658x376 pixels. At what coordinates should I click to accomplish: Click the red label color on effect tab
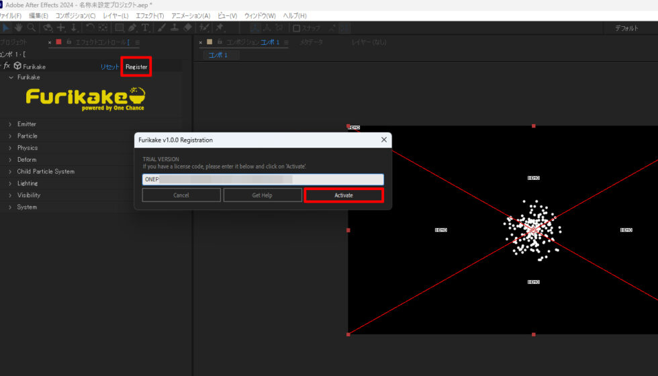[x=58, y=42]
